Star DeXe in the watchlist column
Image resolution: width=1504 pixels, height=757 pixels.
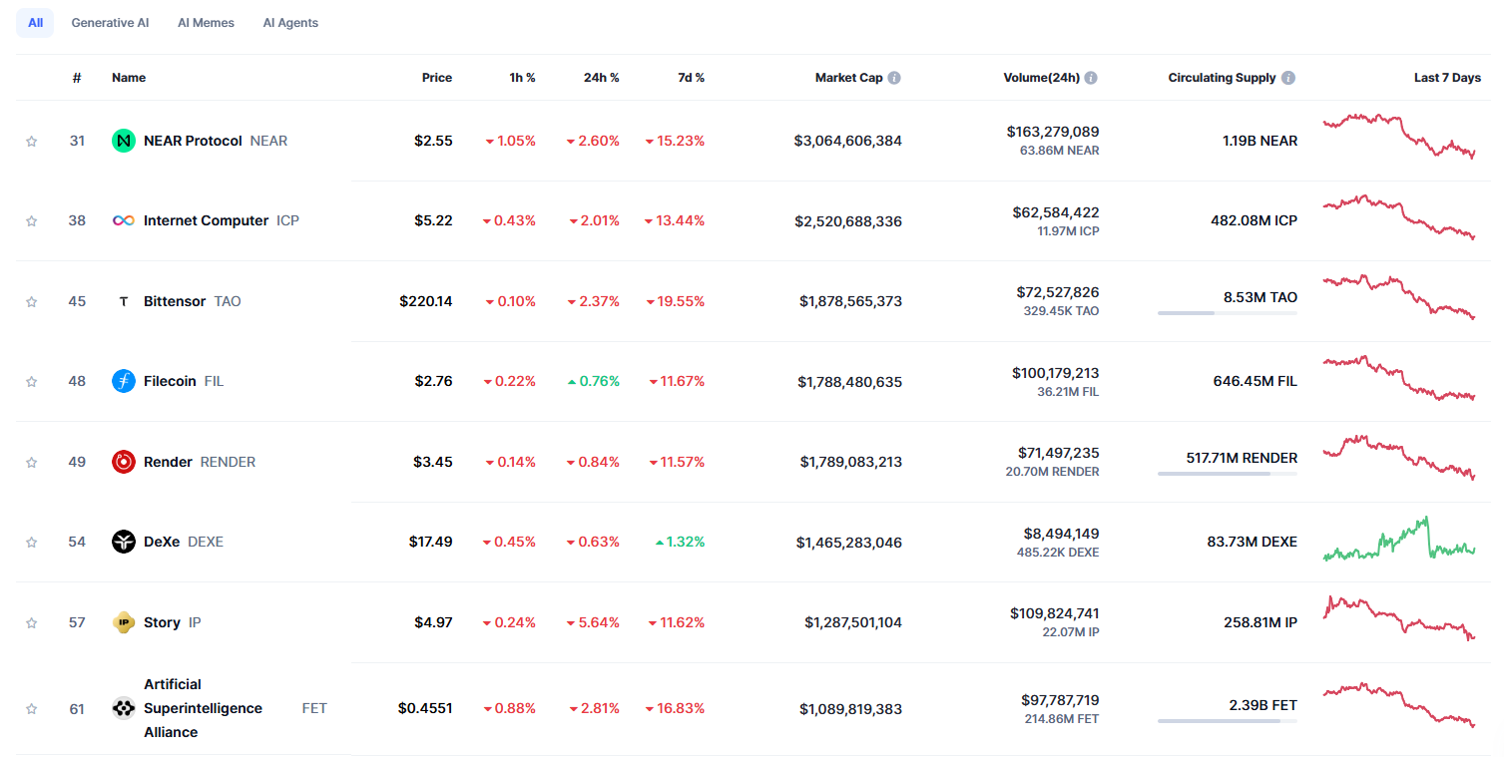point(31,543)
